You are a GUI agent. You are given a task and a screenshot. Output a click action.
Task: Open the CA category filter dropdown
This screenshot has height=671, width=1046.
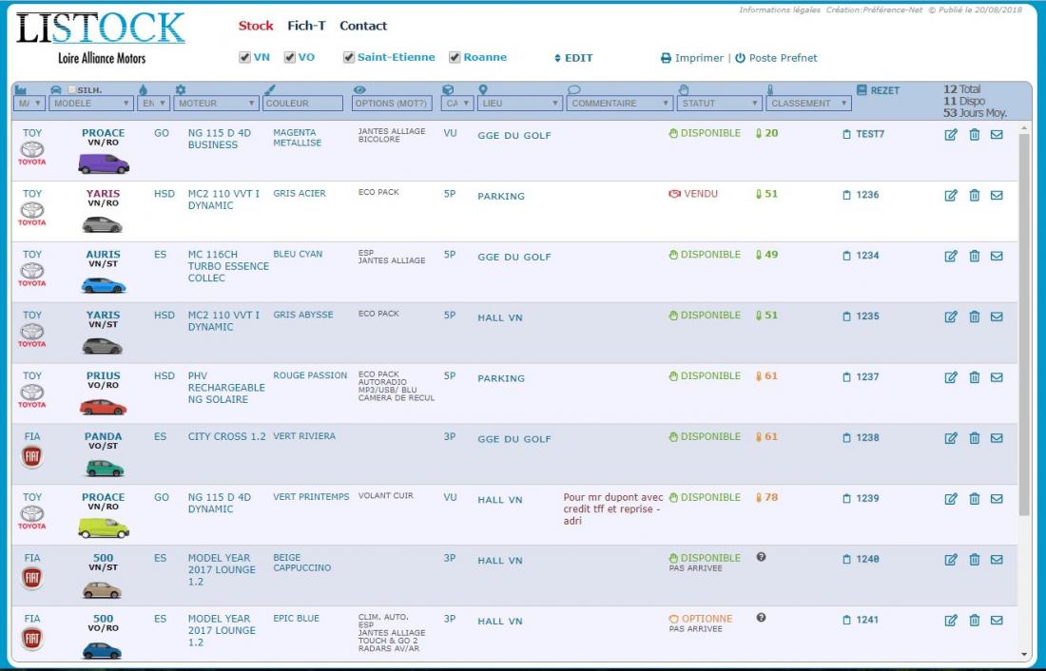(457, 104)
